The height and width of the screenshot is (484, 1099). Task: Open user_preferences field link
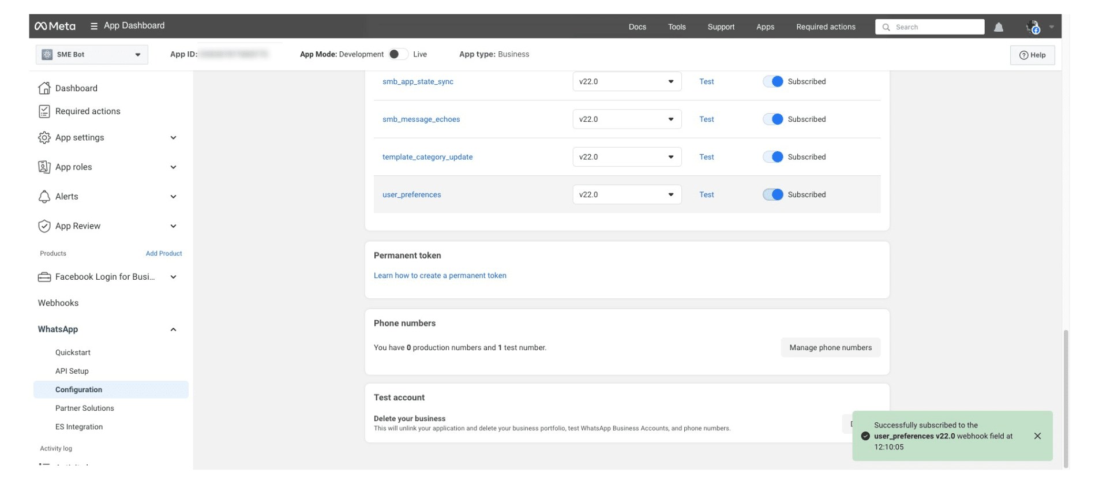(411, 194)
